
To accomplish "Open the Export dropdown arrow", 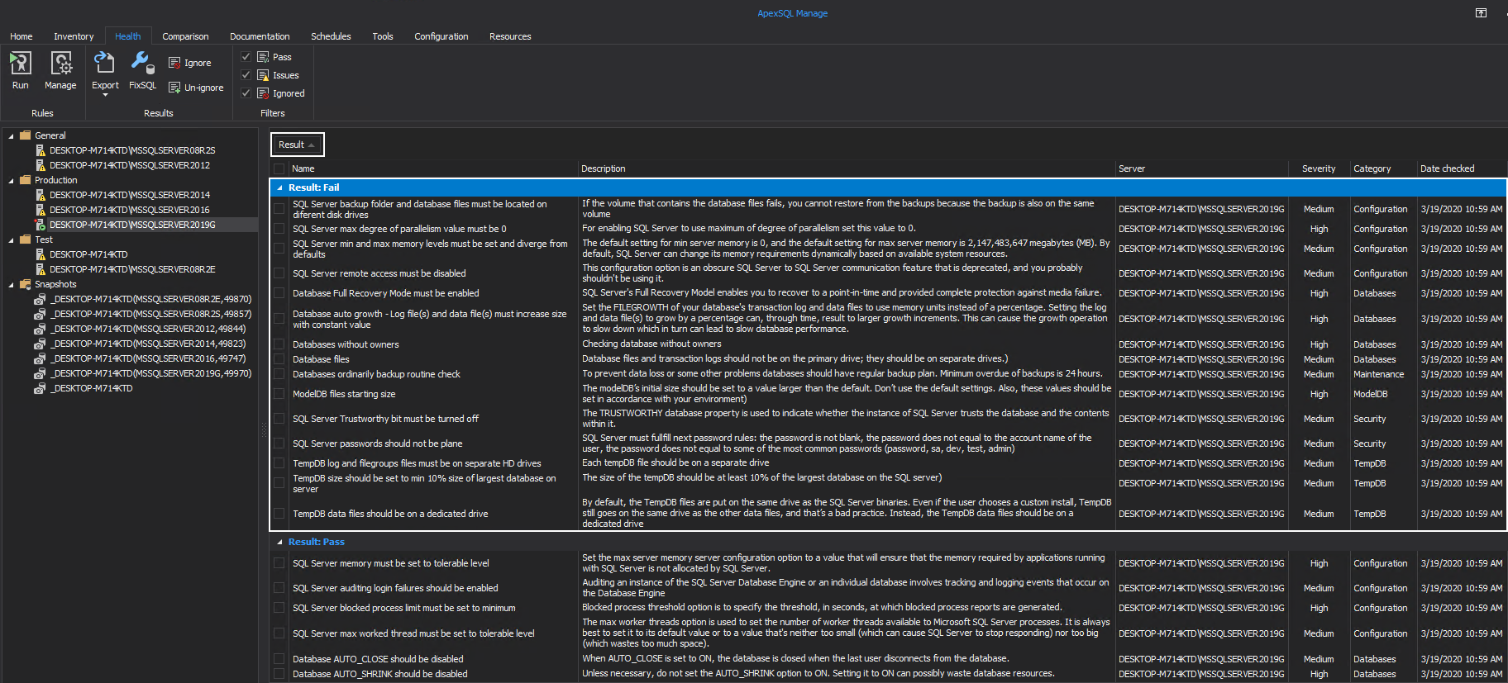I will pos(105,95).
